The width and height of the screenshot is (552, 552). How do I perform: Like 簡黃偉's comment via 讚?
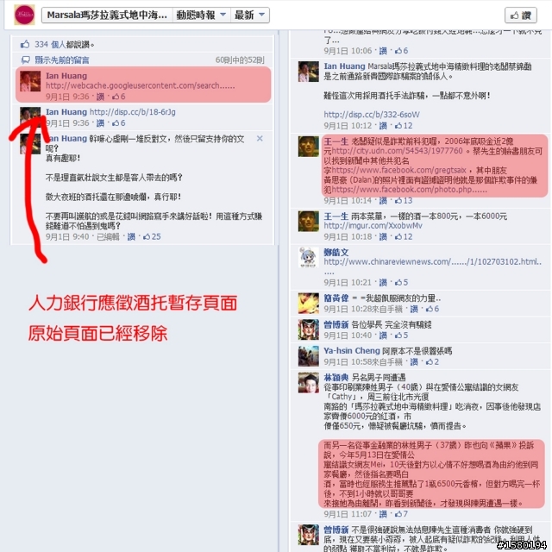coord(414,309)
